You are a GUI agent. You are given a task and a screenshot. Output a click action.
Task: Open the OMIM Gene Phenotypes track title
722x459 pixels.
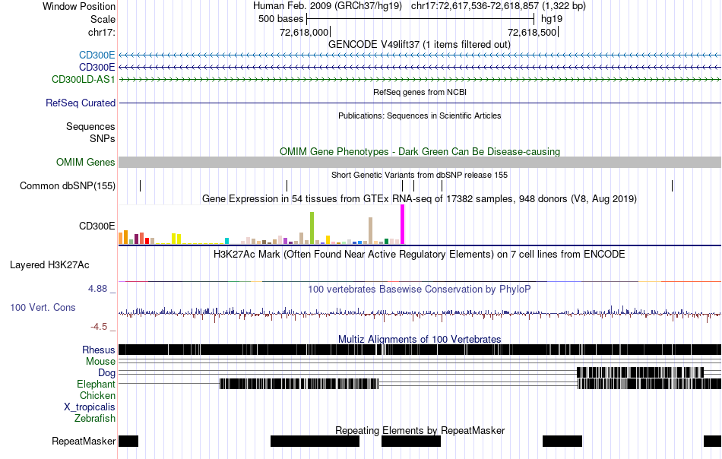pyautogui.click(x=420, y=151)
